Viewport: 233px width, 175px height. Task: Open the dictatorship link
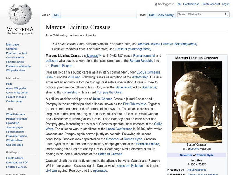(140, 77)
